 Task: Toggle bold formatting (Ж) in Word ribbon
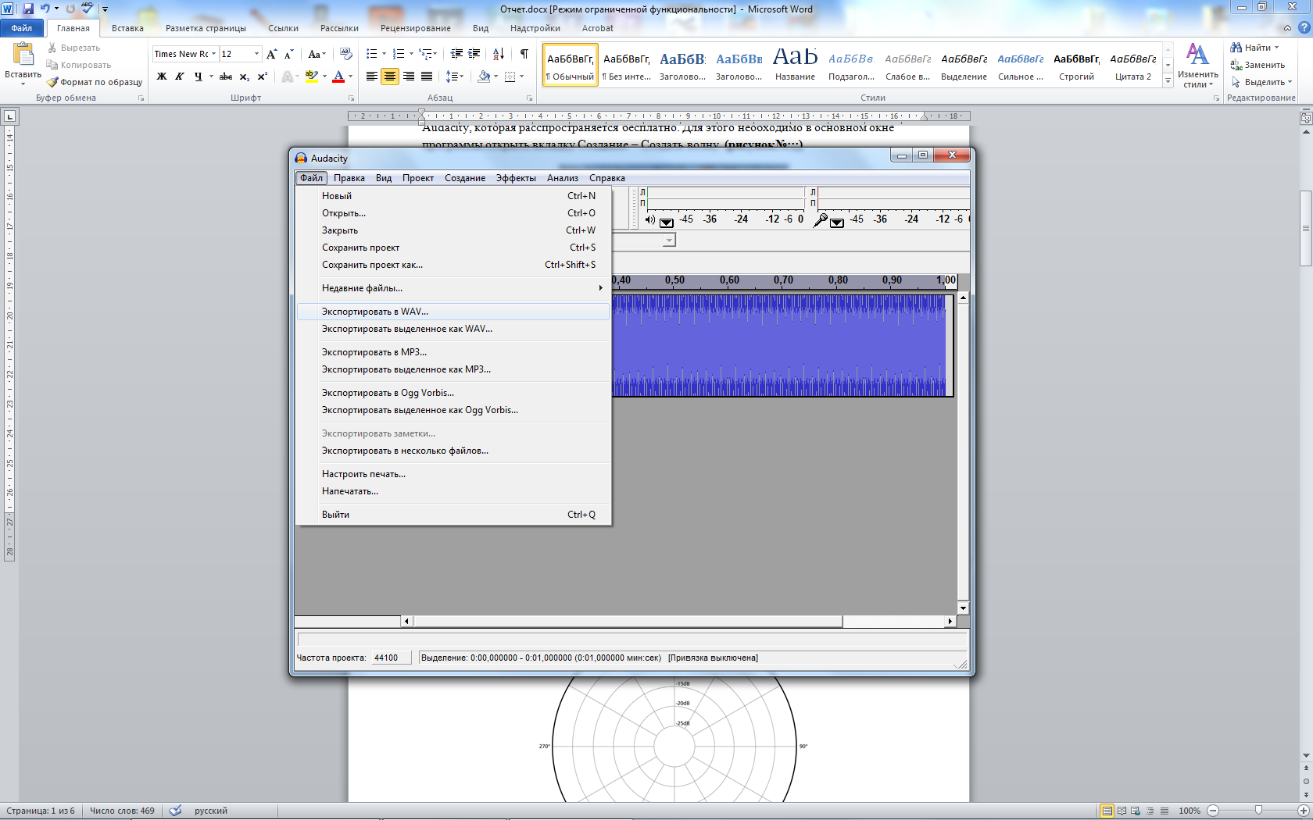pos(162,77)
